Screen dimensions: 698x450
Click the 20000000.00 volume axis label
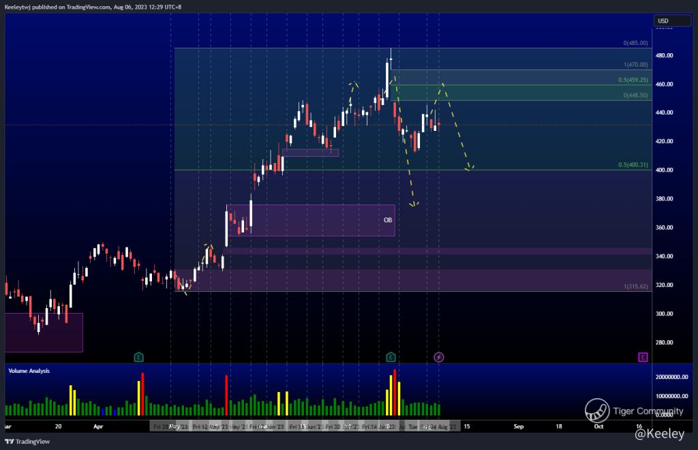(671, 377)
